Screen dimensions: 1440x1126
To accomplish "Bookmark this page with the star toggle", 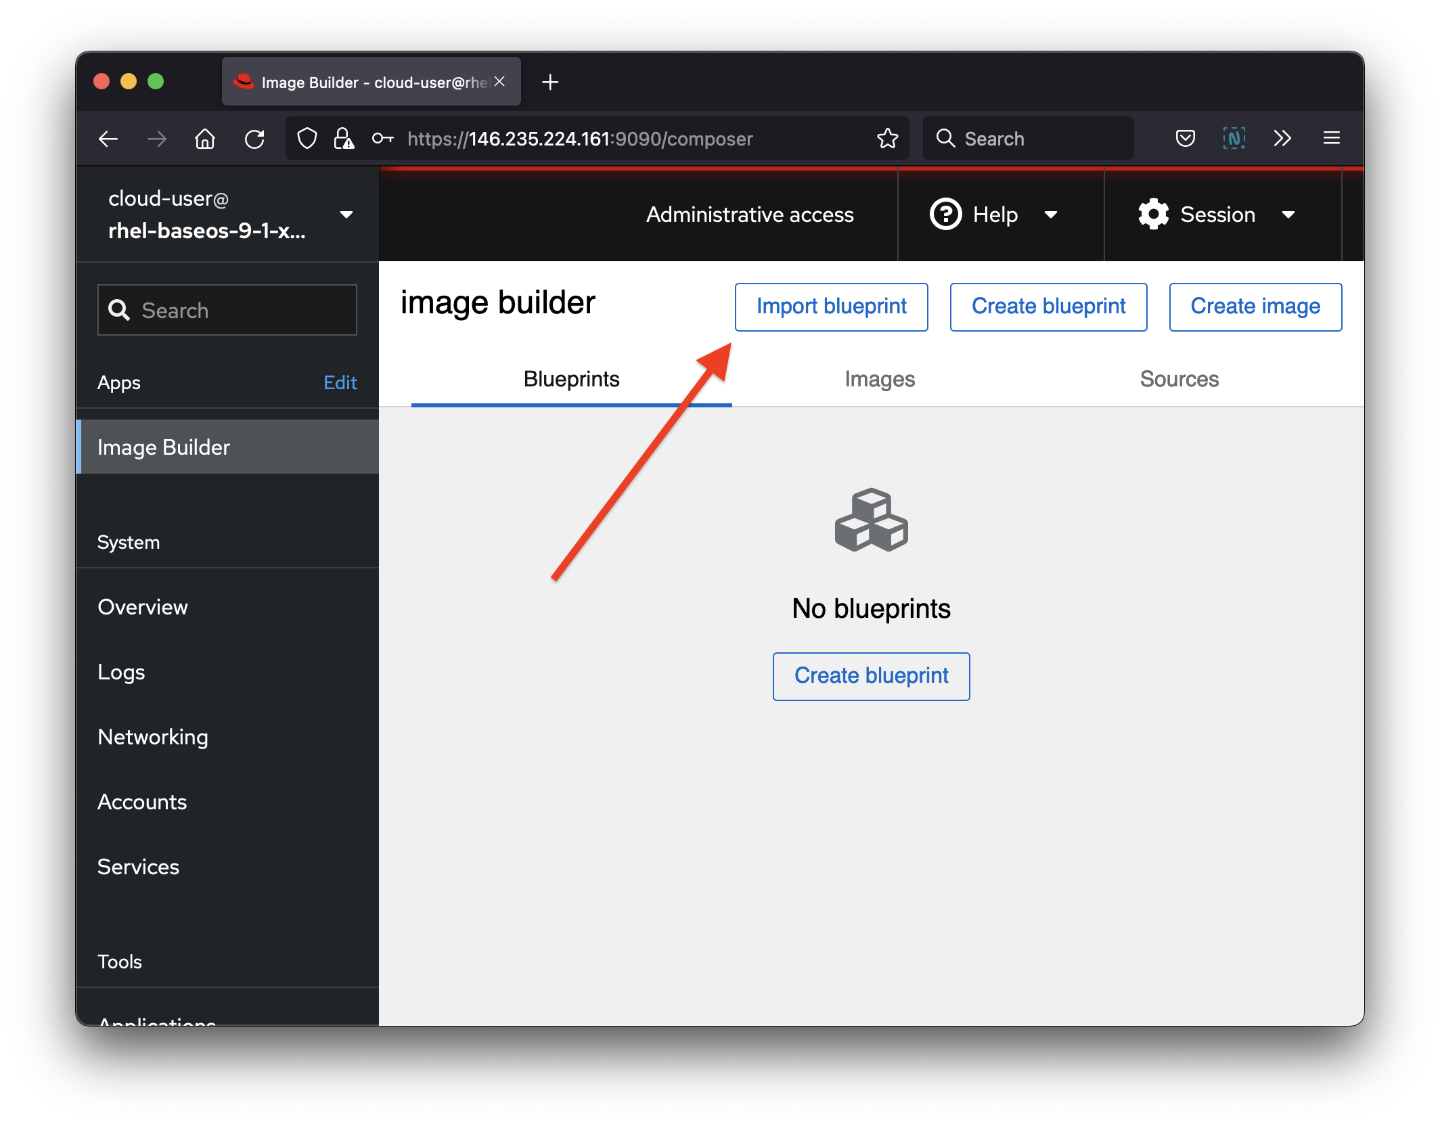I will 886,138.
